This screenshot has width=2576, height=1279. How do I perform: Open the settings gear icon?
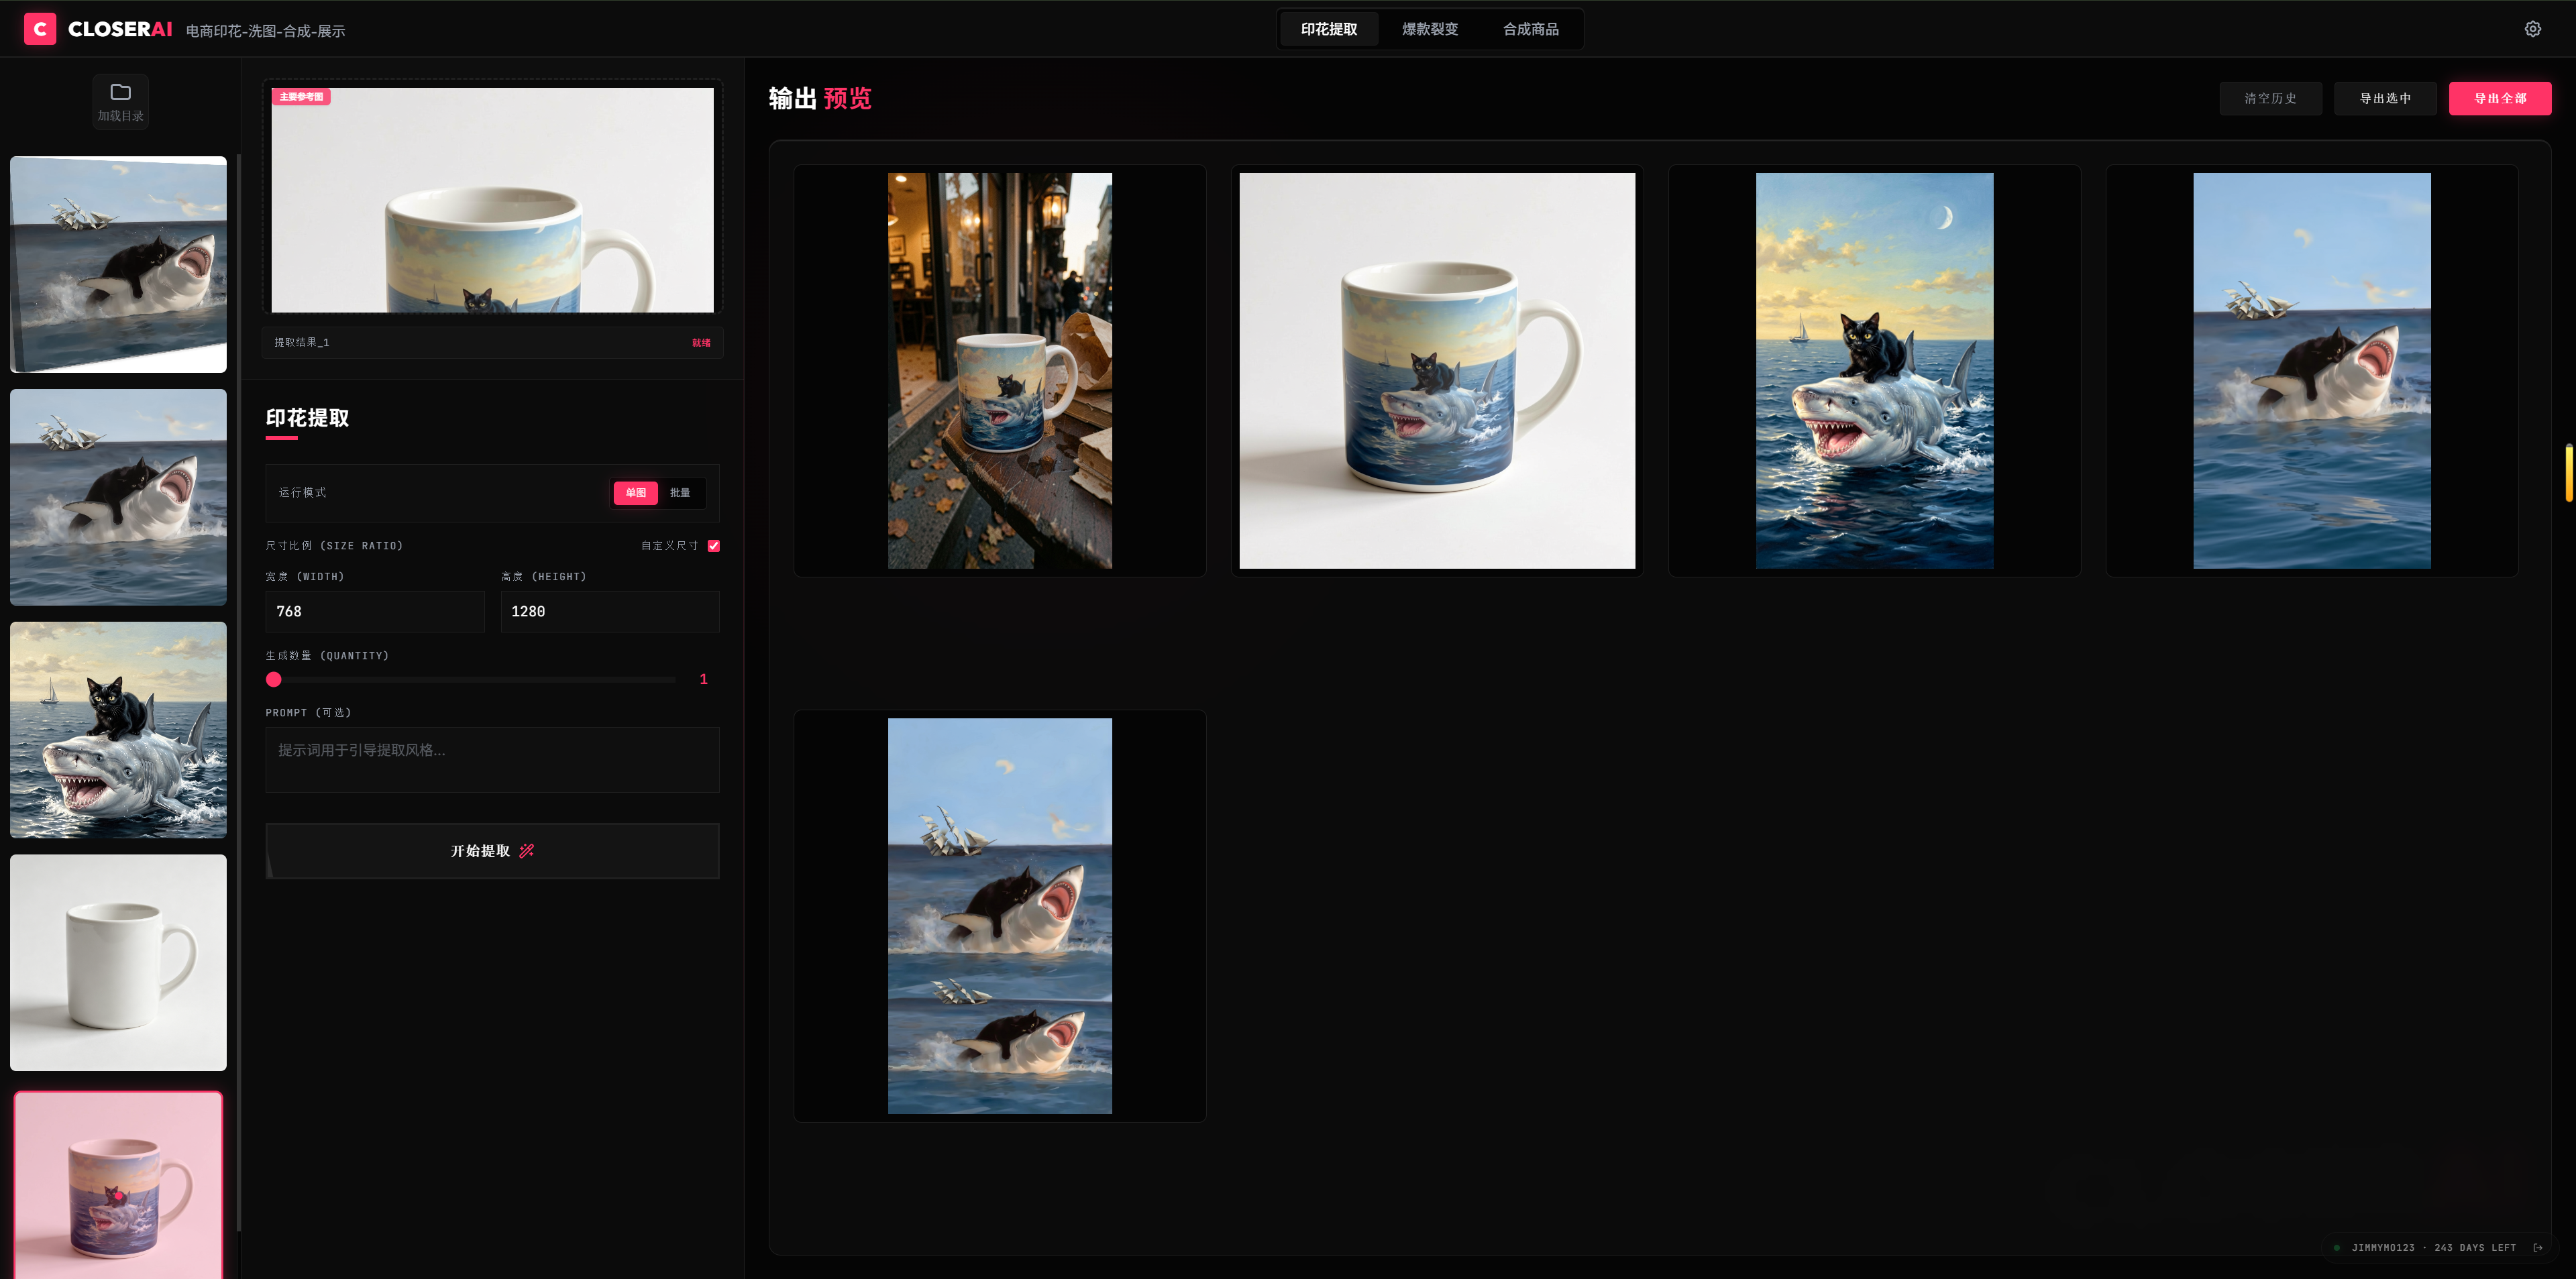point(2532,29)
